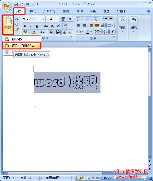Screen dimensions: 153x181
Task: Copy selection using the copy icon
Action: point(17,24)
